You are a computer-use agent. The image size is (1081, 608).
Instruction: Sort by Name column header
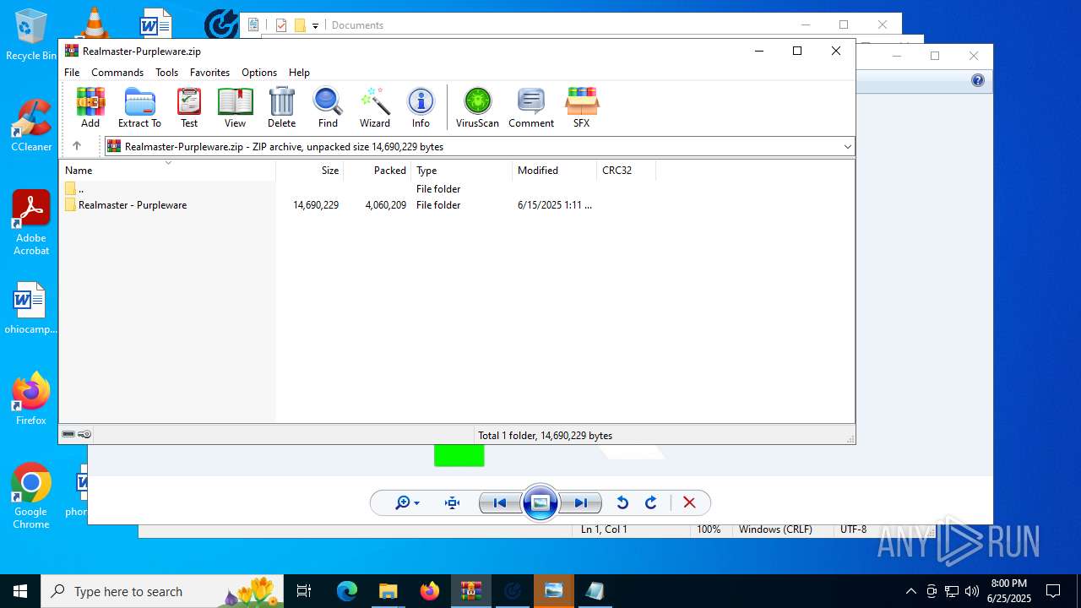[167, 171]
